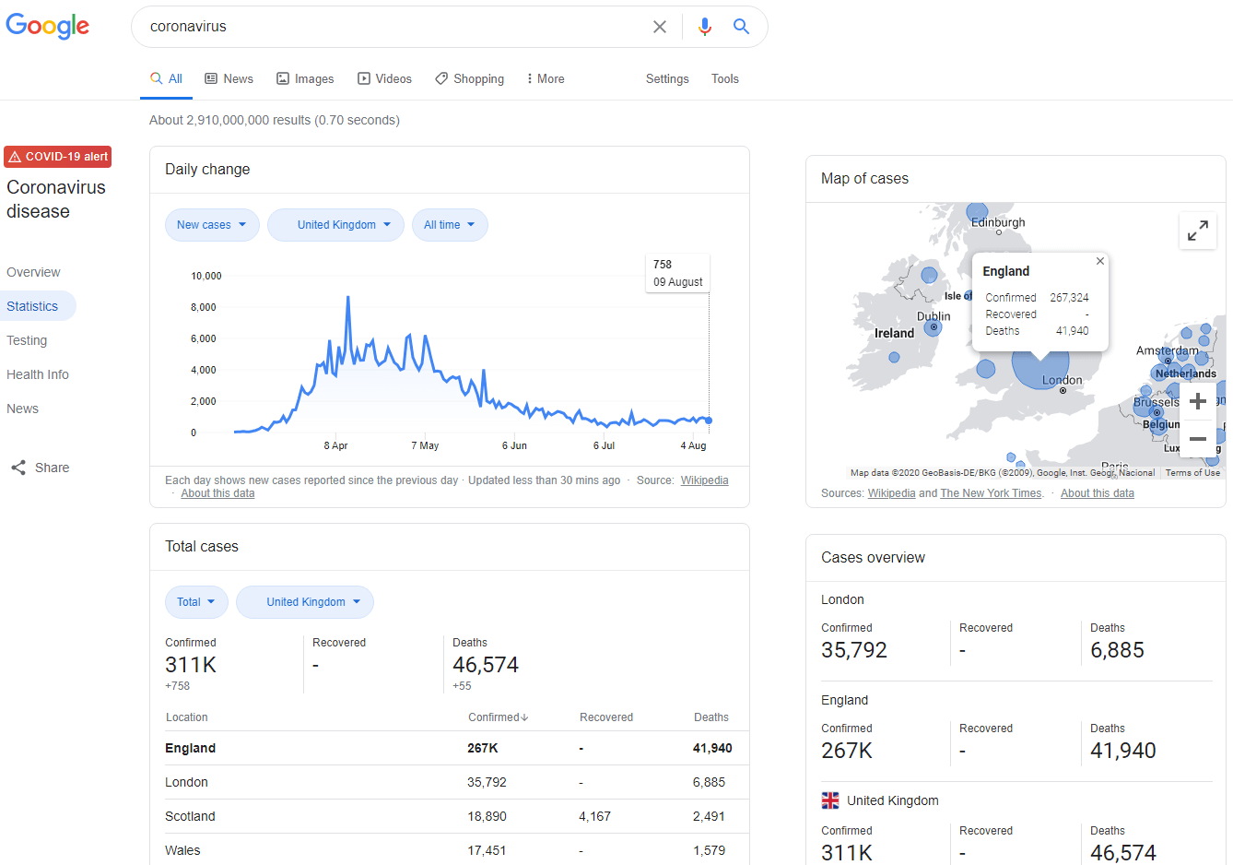Image resolution: width=1233 pixels, height=865 pixels.
Task: Click the United Kingdom flag icon
Action: pos(830,800)
